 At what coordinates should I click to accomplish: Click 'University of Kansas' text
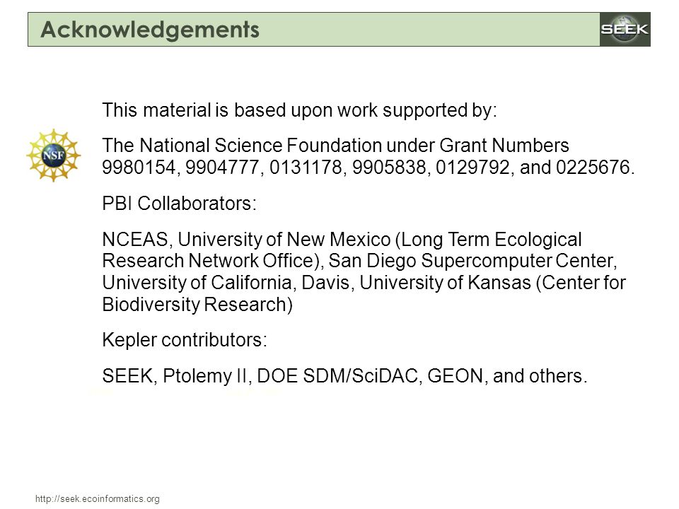(x=445, y=283)
